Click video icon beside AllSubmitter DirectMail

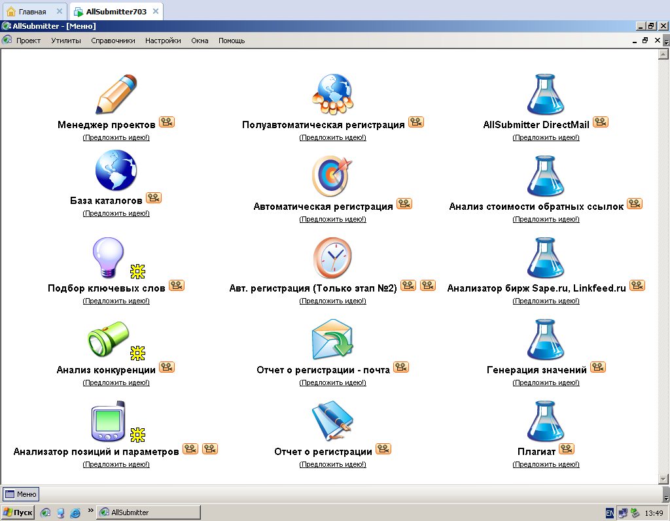(x=601, y=122)
